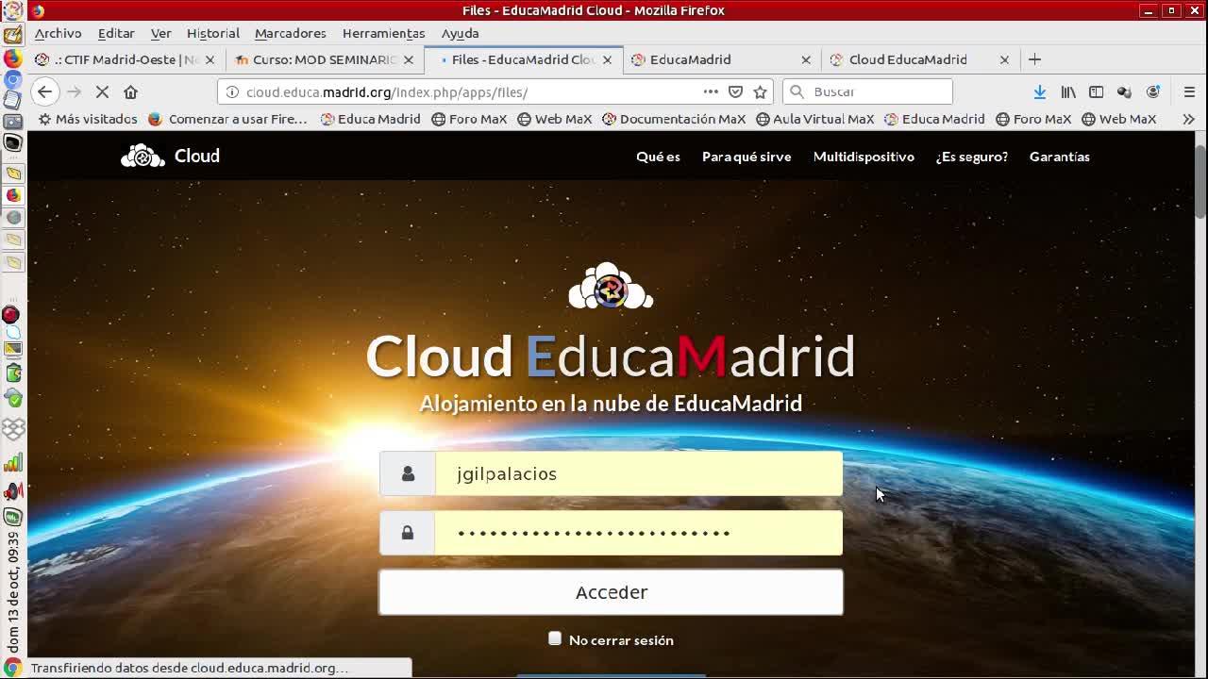Save the page to Pocket
This screenshot has height=679, width=1208.
click(736, 91)
